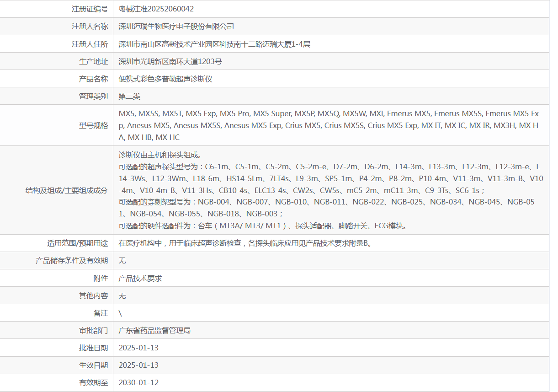Click the 生效日期 value 2025-01-13
Viewport: 558px width, 392px height.
(x=138, y=365)
